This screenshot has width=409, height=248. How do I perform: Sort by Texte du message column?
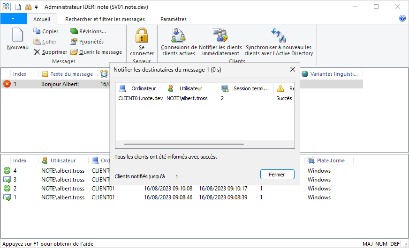click(x=68, y=74)
